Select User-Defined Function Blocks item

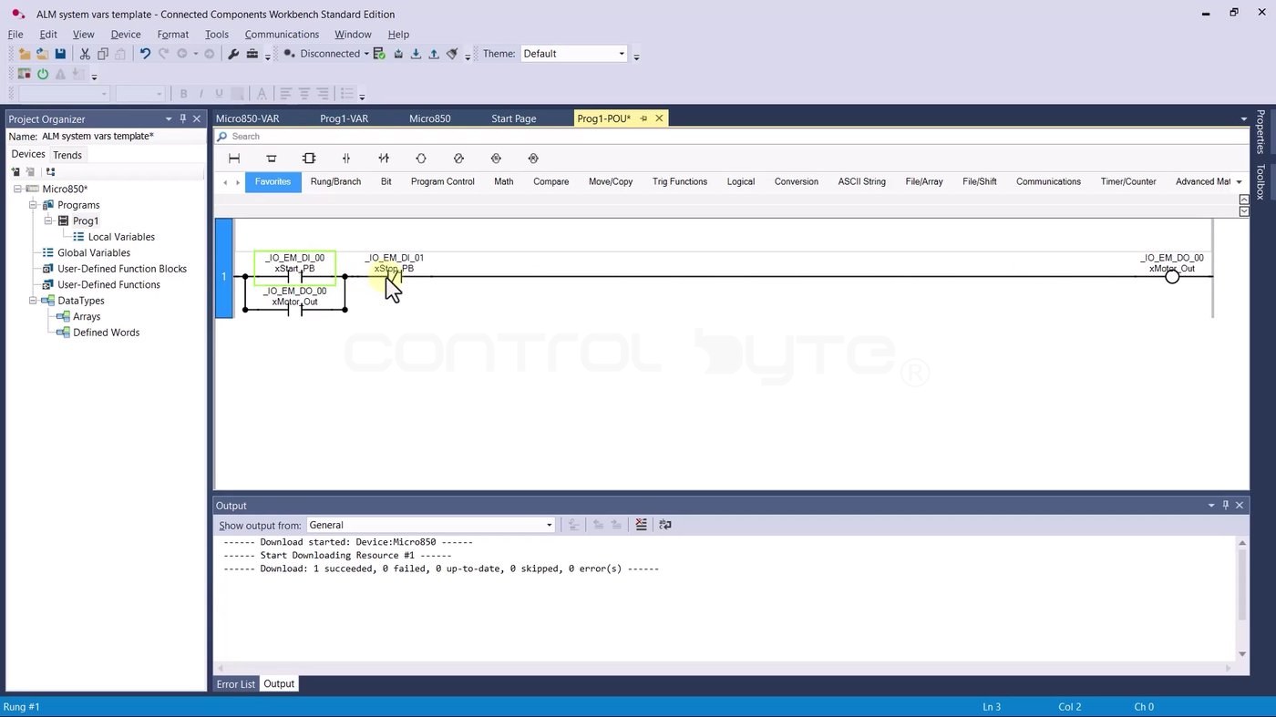tap(122, 269)
